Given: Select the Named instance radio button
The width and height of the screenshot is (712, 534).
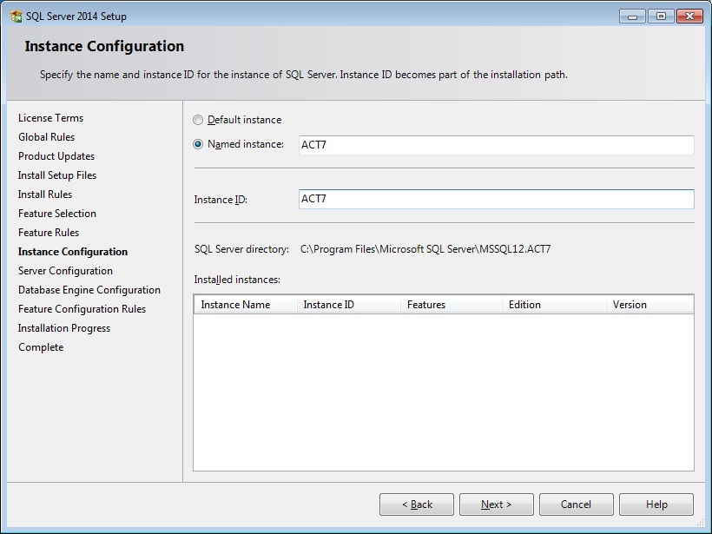Looking at the screenshot, I should (x=198, y=144).
